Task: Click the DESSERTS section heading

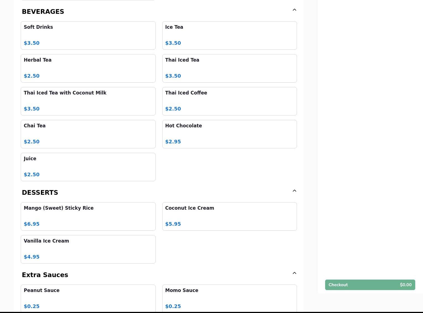Action: tap(40, 193)
